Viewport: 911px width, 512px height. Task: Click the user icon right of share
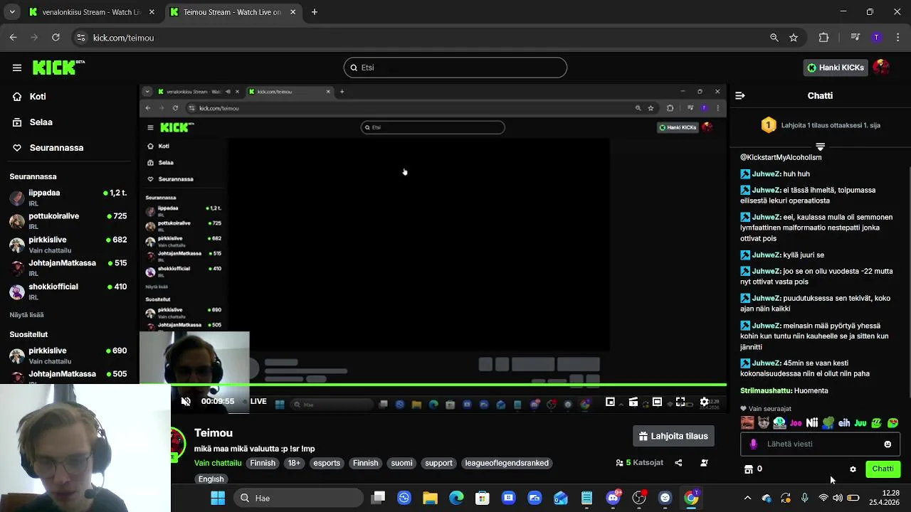(704, 463)
